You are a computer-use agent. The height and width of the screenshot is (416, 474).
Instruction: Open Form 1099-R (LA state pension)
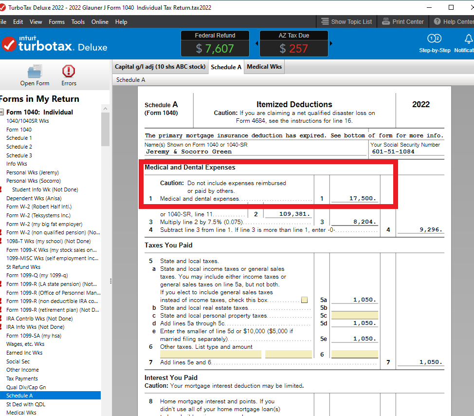pos(52,284)
